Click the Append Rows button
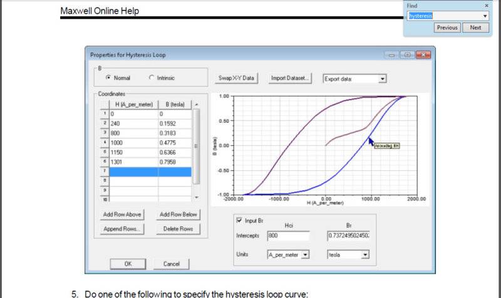The width and height of the screenshot is (501, 298). click(x=122, y=229)
